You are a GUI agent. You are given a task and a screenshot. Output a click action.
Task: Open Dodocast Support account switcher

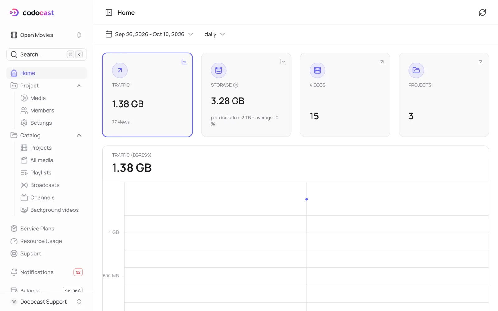pos(46,302)
